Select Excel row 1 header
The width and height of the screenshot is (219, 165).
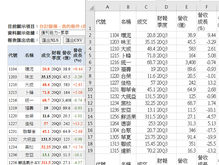coord(90,21)
